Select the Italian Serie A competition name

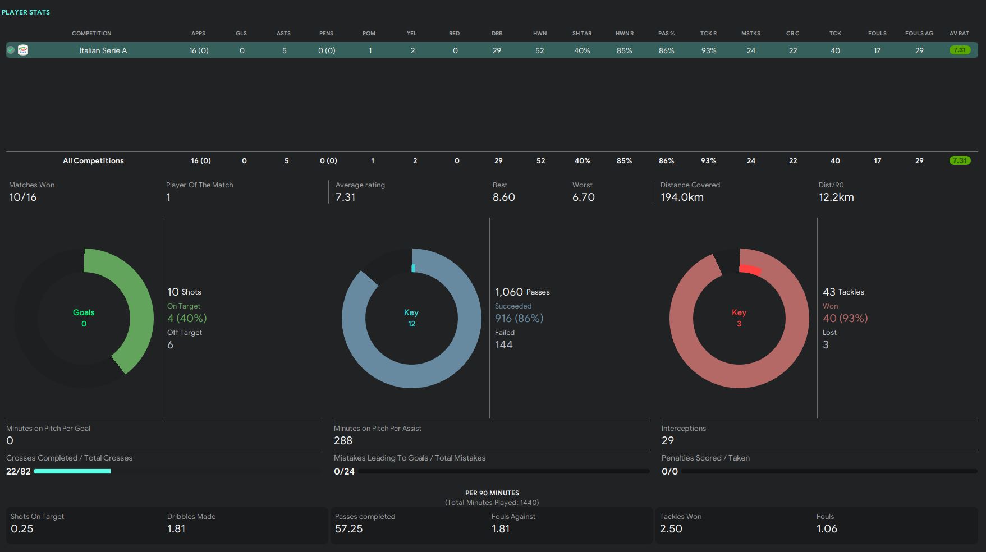(x=103, y=50)
